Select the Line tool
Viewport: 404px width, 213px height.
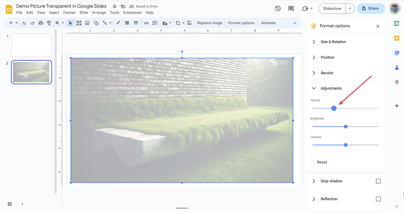click(105, 23)
